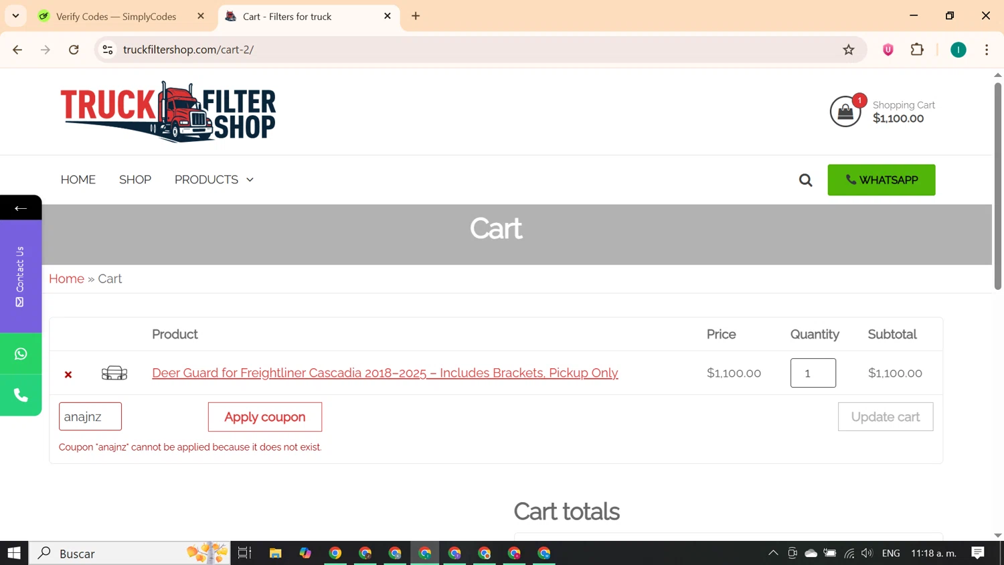This screenshot has height=565, width=1004.
Task: Click the Update cart button
Action: [886, 417]
